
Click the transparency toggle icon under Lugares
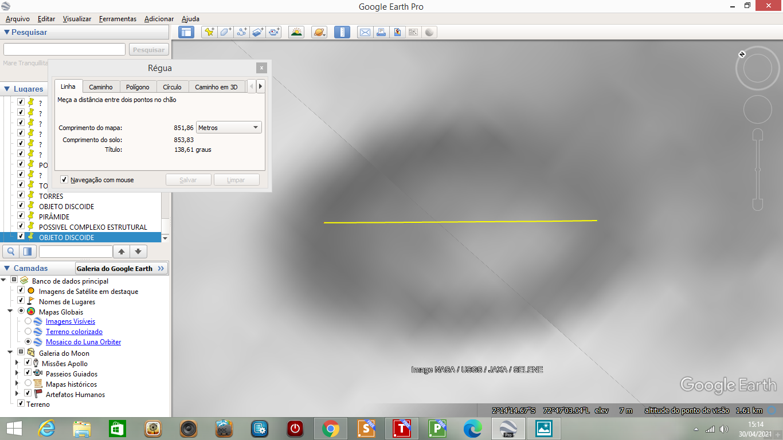pos(28,251)
